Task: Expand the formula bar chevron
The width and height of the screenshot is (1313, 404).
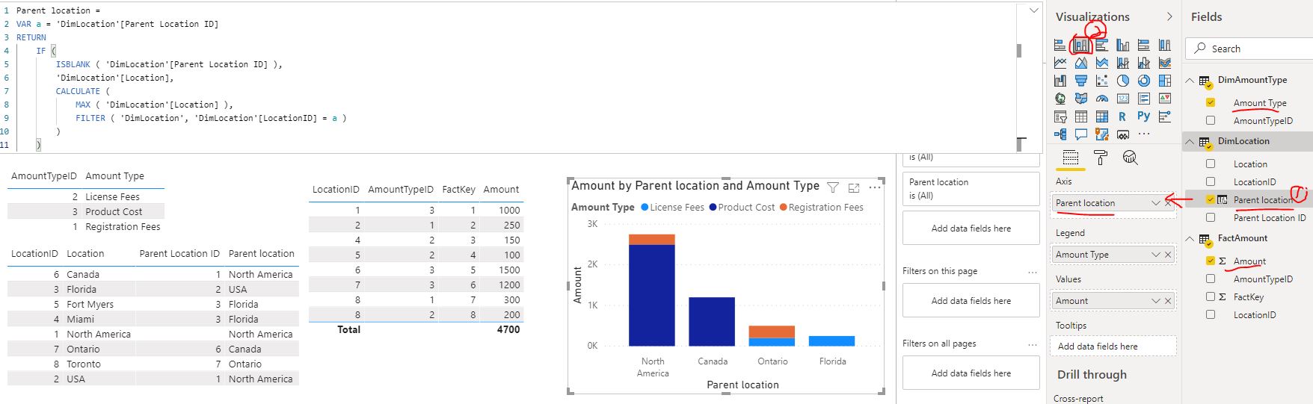Action: pyautogui.click(x=1034, y=10)
